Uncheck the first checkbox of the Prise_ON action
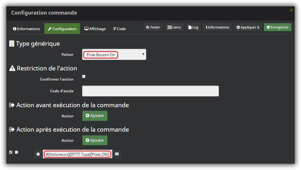The width and height of the screenshot is (301, 170). (11, 152)
